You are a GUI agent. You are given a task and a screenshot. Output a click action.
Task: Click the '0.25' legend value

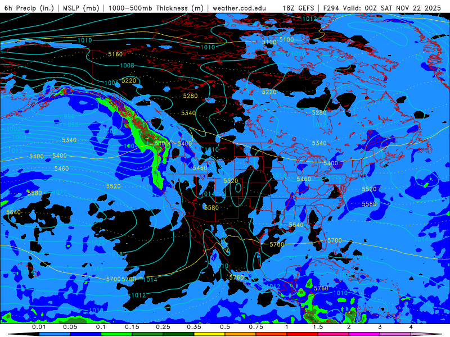163,327
